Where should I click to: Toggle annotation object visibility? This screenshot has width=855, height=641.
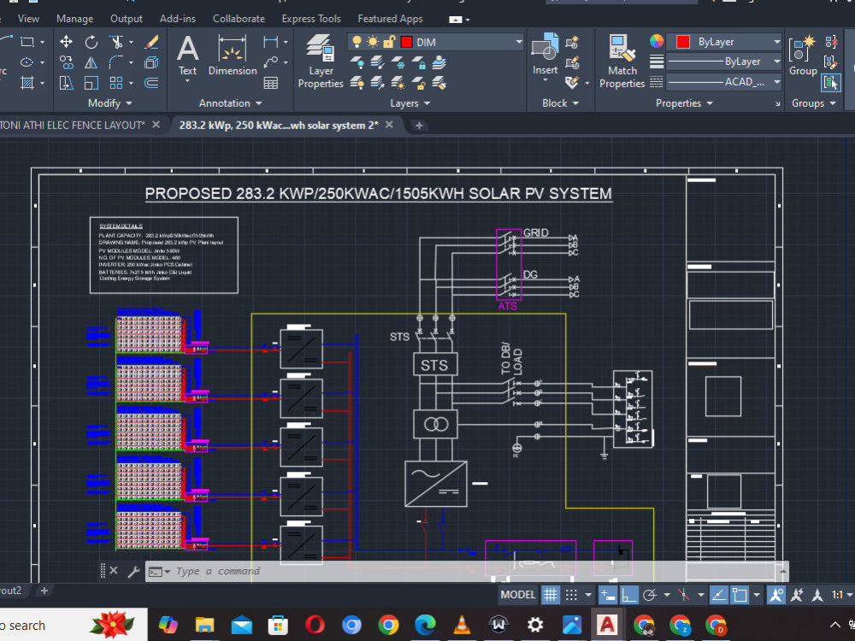point(776,595)
